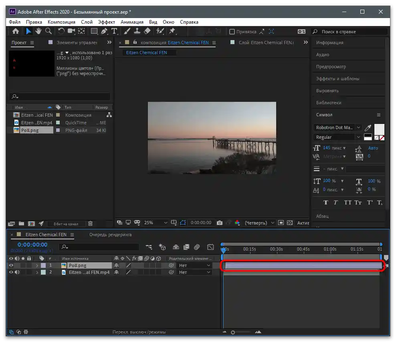Viewport: 396px width, 342px height.
Task: Open the graph editor in timeline
Action: 210,247
